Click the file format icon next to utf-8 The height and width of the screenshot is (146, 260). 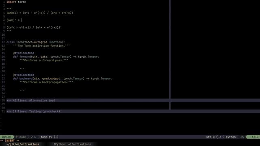click(220, 137)
